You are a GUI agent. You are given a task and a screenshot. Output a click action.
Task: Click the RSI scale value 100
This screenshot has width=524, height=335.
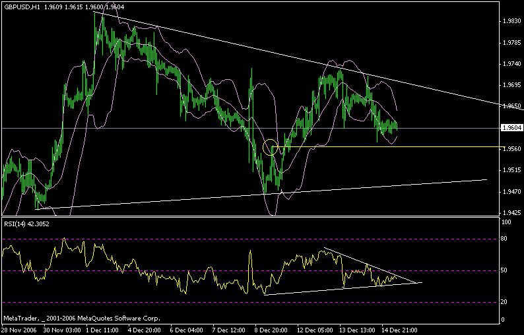tap(507, 222)
